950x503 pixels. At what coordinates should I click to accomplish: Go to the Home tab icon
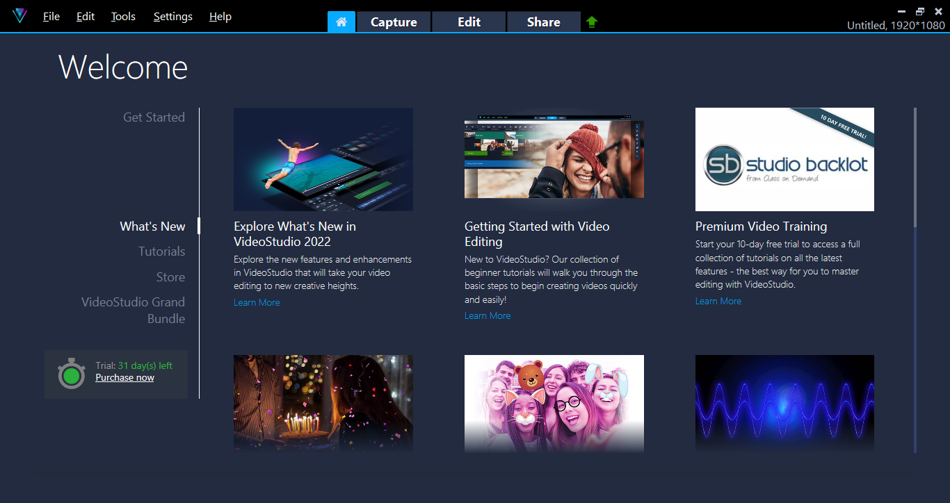point(341,22)
